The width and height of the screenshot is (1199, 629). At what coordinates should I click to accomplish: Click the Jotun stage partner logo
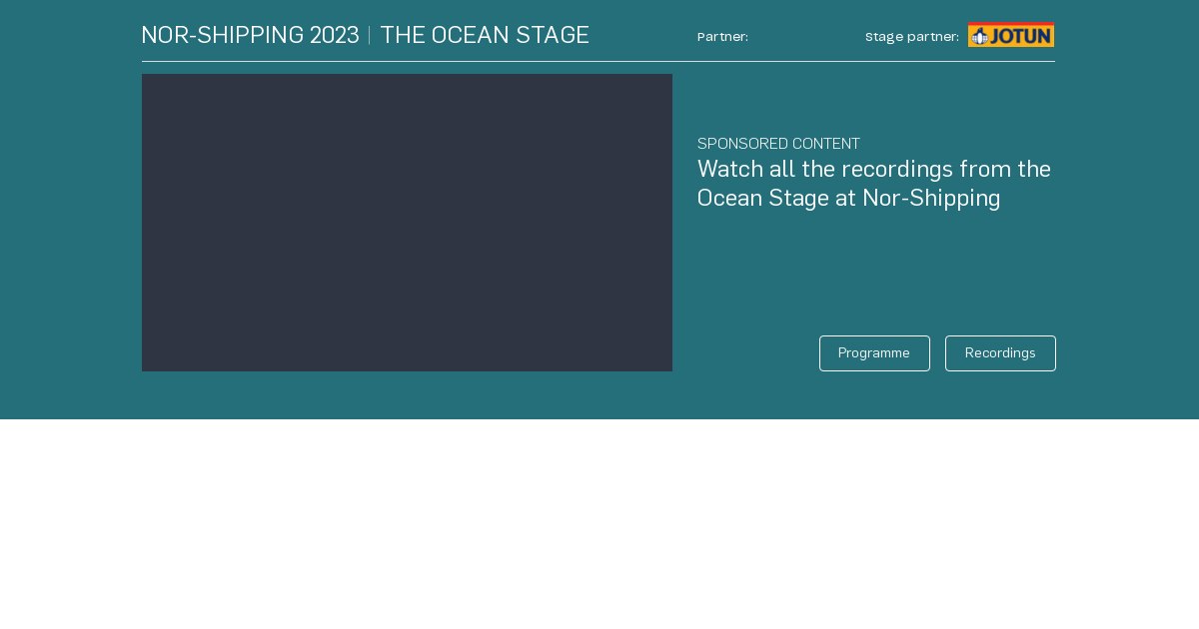1010,35
